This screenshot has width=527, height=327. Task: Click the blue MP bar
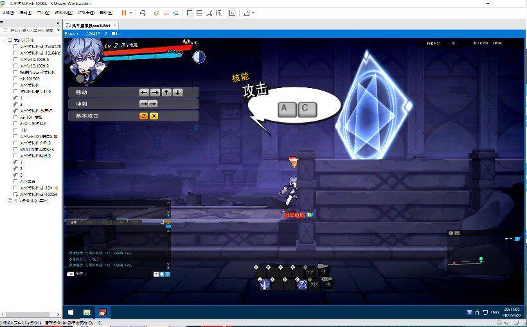(x=143, y=57)
